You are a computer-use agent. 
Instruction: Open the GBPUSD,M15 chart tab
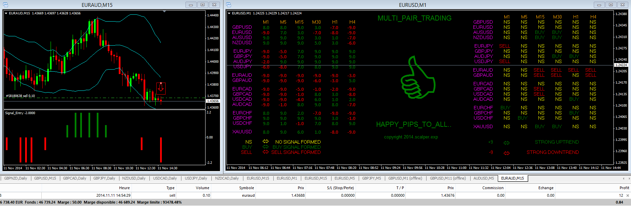click(45, 178)
